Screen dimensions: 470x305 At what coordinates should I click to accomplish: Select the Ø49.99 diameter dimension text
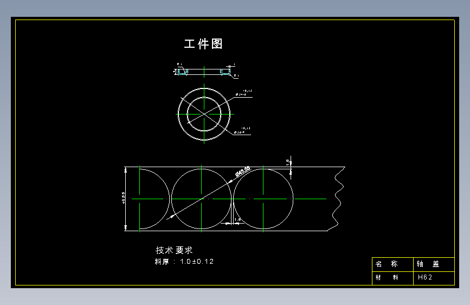click(x=242, y=171)
